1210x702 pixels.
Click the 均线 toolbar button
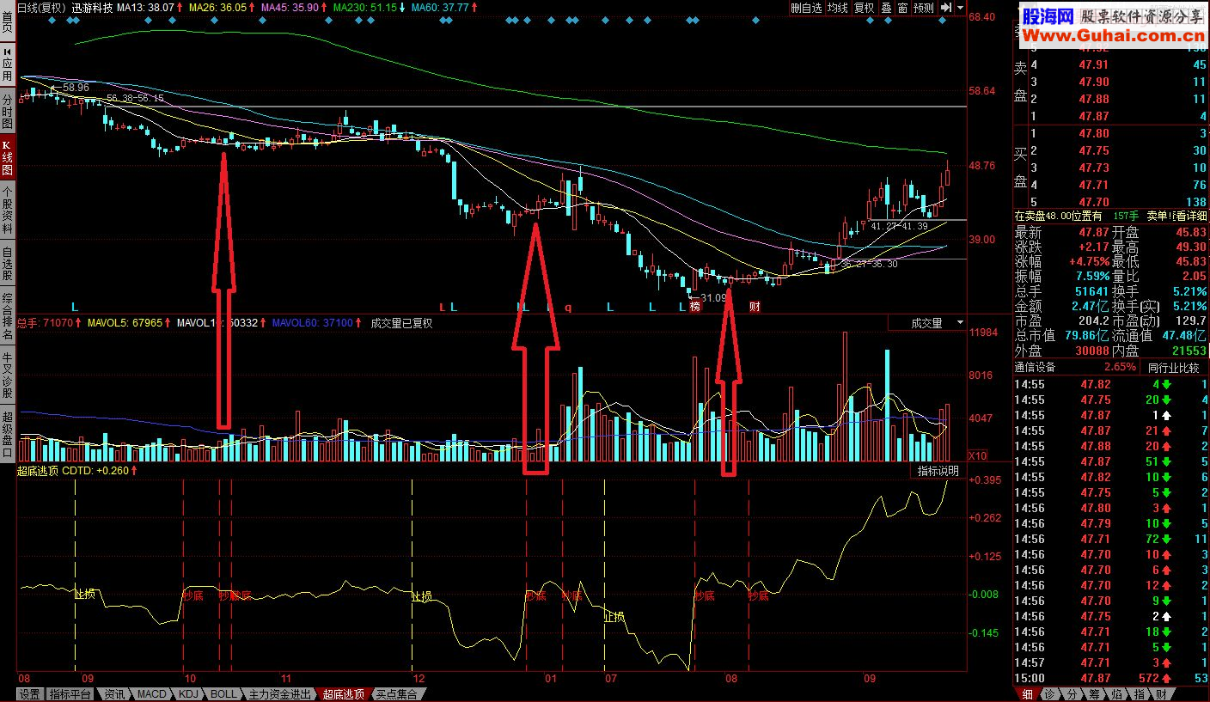pos(838,8)
